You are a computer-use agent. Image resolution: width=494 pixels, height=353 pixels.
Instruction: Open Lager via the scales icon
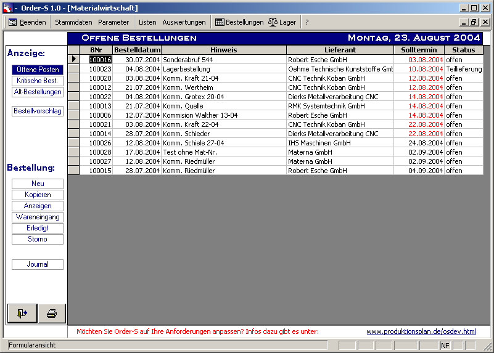pyautogui.click(x=282, y=22)
